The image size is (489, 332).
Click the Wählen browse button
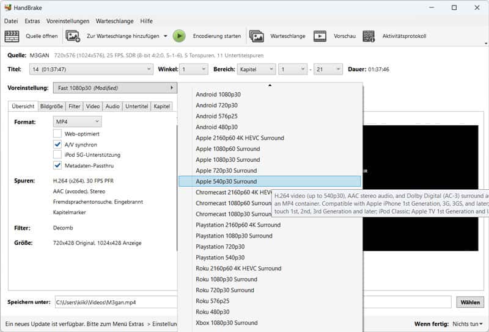tap(470, 302)
